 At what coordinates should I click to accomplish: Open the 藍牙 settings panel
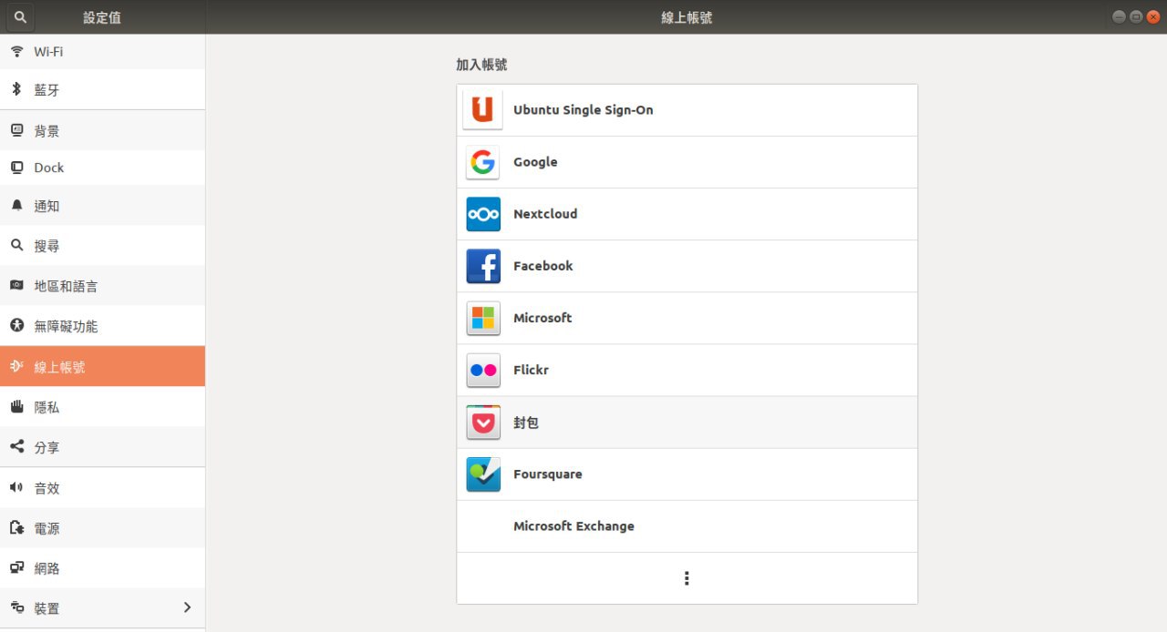(102, 89)
